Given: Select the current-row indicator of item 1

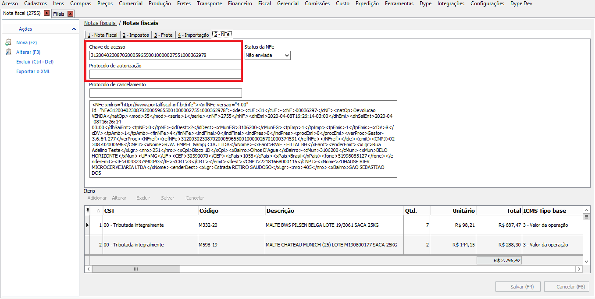Looking at the screenshot, I should [x=87, y=225].
